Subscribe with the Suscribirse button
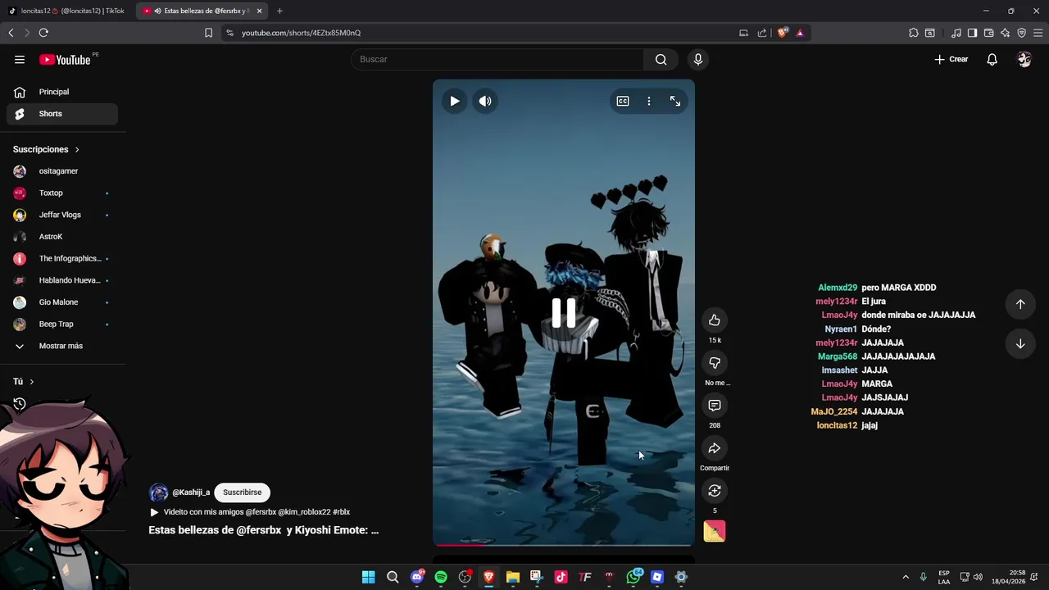1049x590 pixels. tap(243, 492)
